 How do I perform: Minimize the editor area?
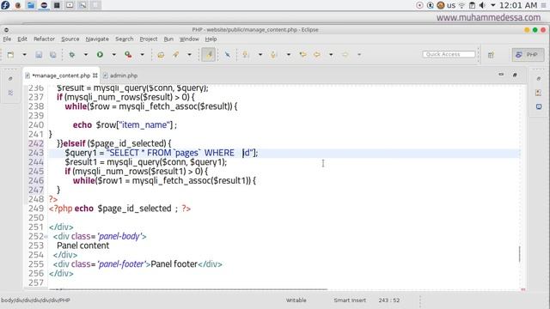click(x=501, y=75)
